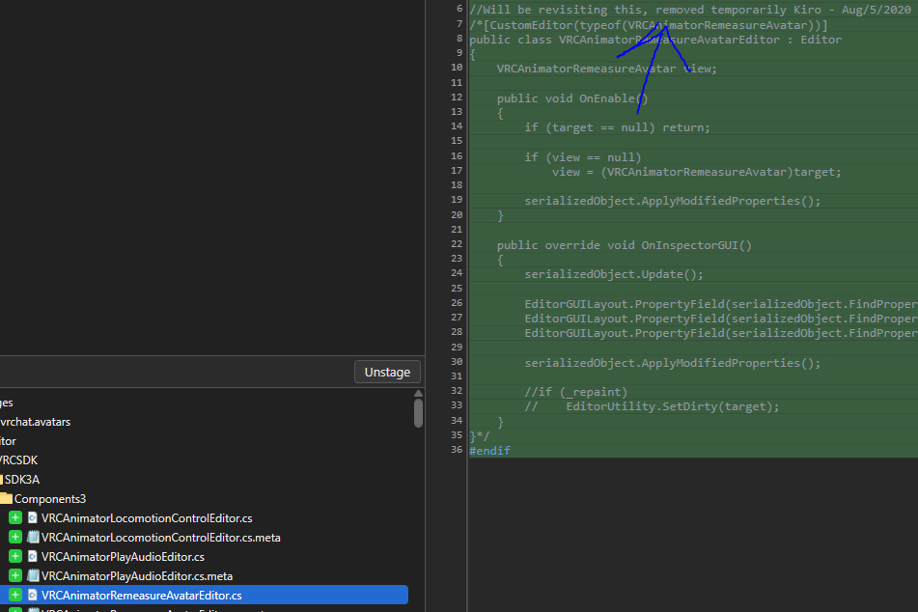Viewport: 918px width, 612px height.
Task: Click green added icon for VRCAnimatorPlayAudioEditor.cs
Action: coord(15,557)
